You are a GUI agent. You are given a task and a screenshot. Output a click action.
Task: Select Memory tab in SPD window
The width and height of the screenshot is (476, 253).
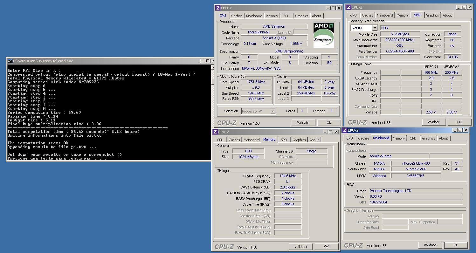[x=403, y=15]
